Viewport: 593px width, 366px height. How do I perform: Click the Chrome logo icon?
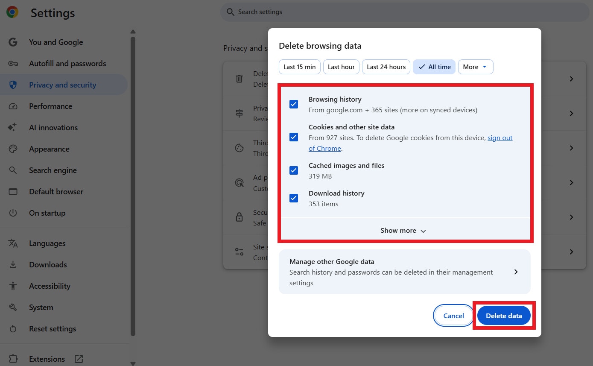click(12, 12)
